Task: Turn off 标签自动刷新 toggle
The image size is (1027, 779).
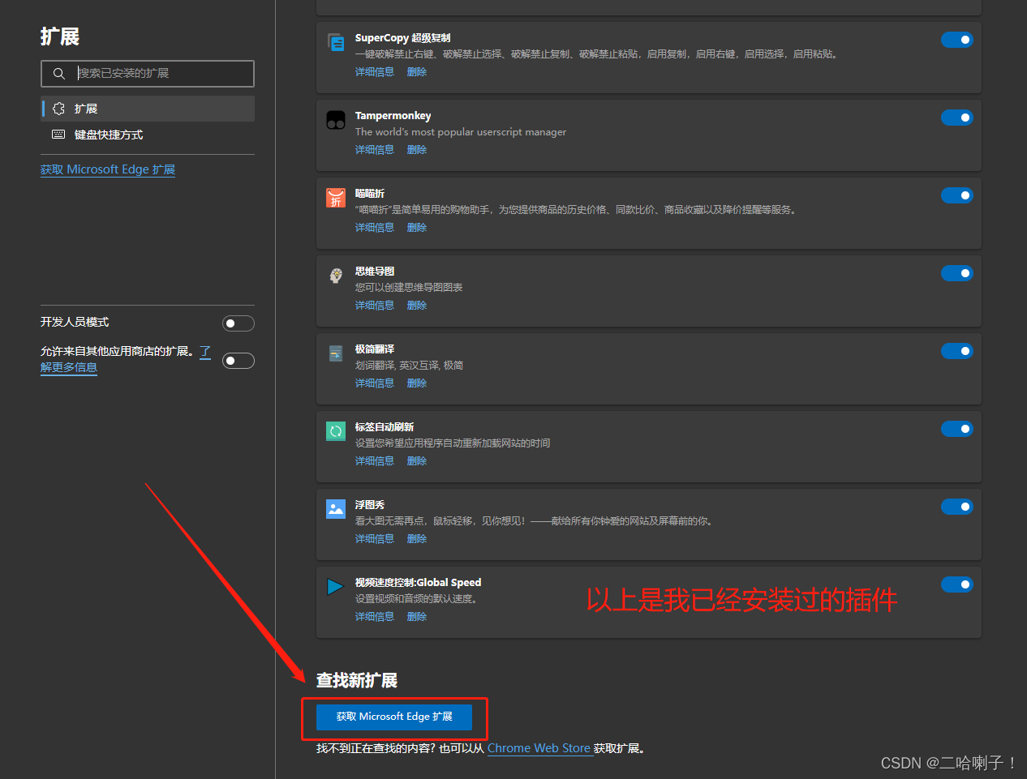Action: click(957, 429)
